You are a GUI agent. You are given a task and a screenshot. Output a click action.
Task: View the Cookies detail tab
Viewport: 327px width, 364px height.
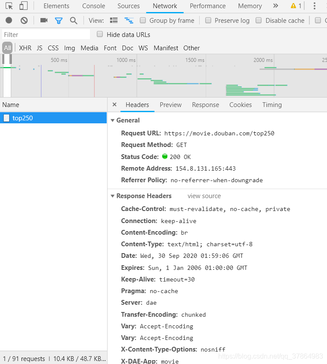point(241,105)
